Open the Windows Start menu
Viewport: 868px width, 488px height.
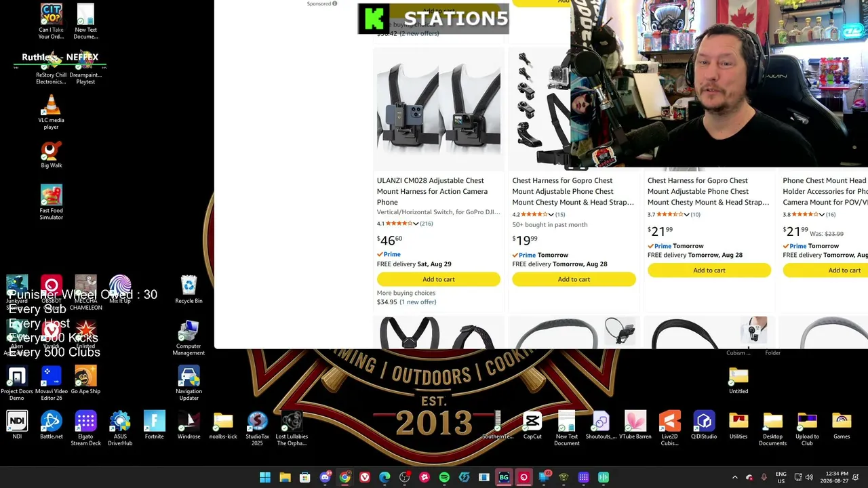coord(265,477)
